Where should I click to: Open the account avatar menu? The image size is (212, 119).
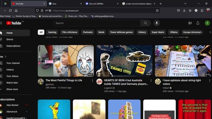(x=207, y=23)
